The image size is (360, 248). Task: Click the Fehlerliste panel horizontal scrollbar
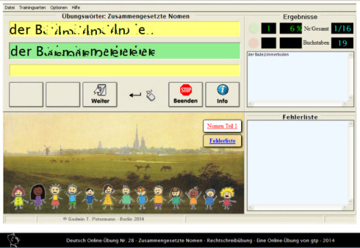tap(297, 208)
